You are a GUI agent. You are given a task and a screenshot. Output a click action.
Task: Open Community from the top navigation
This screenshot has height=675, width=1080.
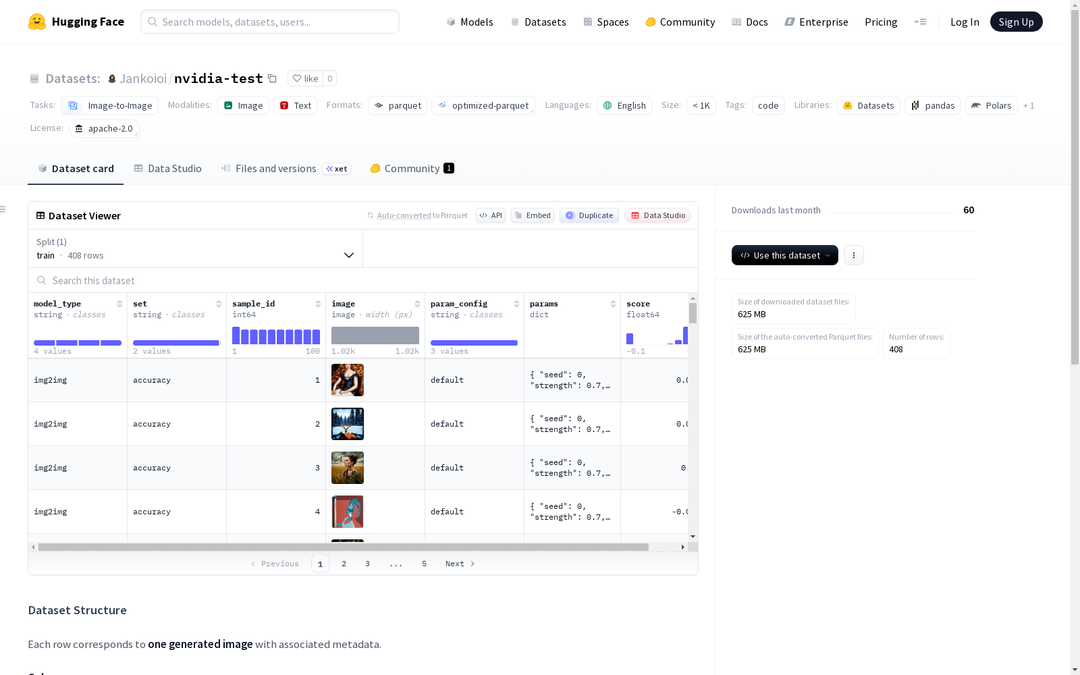[x=680, y=22]
